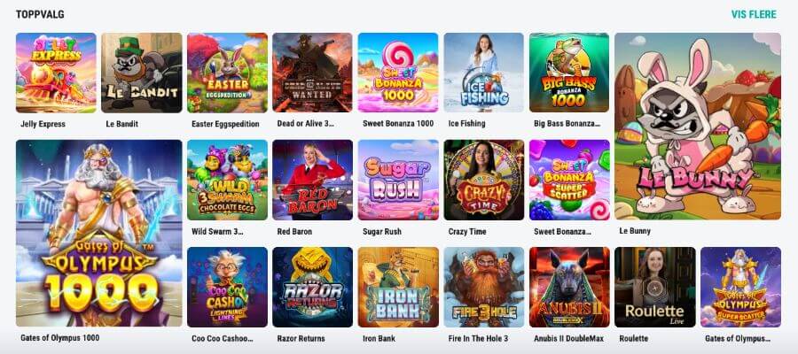Open the Coo Coo Cashoo game tile

coord(227,287)
